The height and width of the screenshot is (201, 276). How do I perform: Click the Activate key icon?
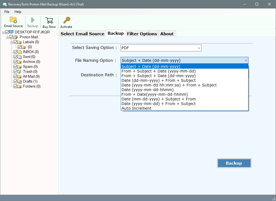click(67, 20)
